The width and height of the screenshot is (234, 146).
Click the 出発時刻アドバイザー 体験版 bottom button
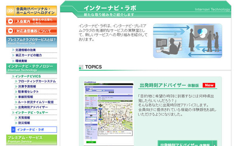pyautogui.click(x=187, y=143)
